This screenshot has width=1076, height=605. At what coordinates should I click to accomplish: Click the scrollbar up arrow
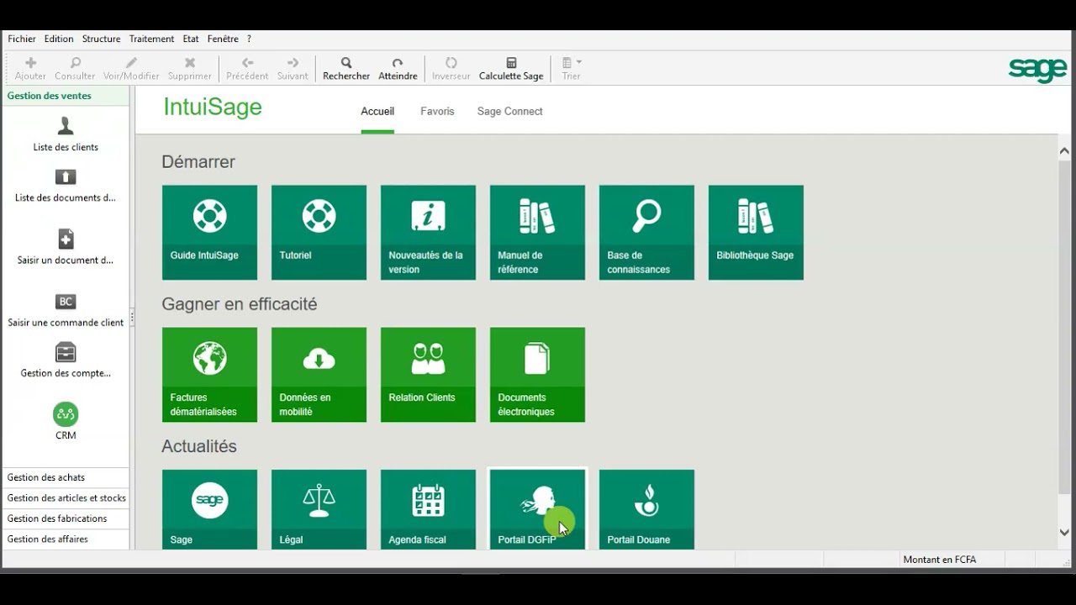click(x=1064, y=151)
